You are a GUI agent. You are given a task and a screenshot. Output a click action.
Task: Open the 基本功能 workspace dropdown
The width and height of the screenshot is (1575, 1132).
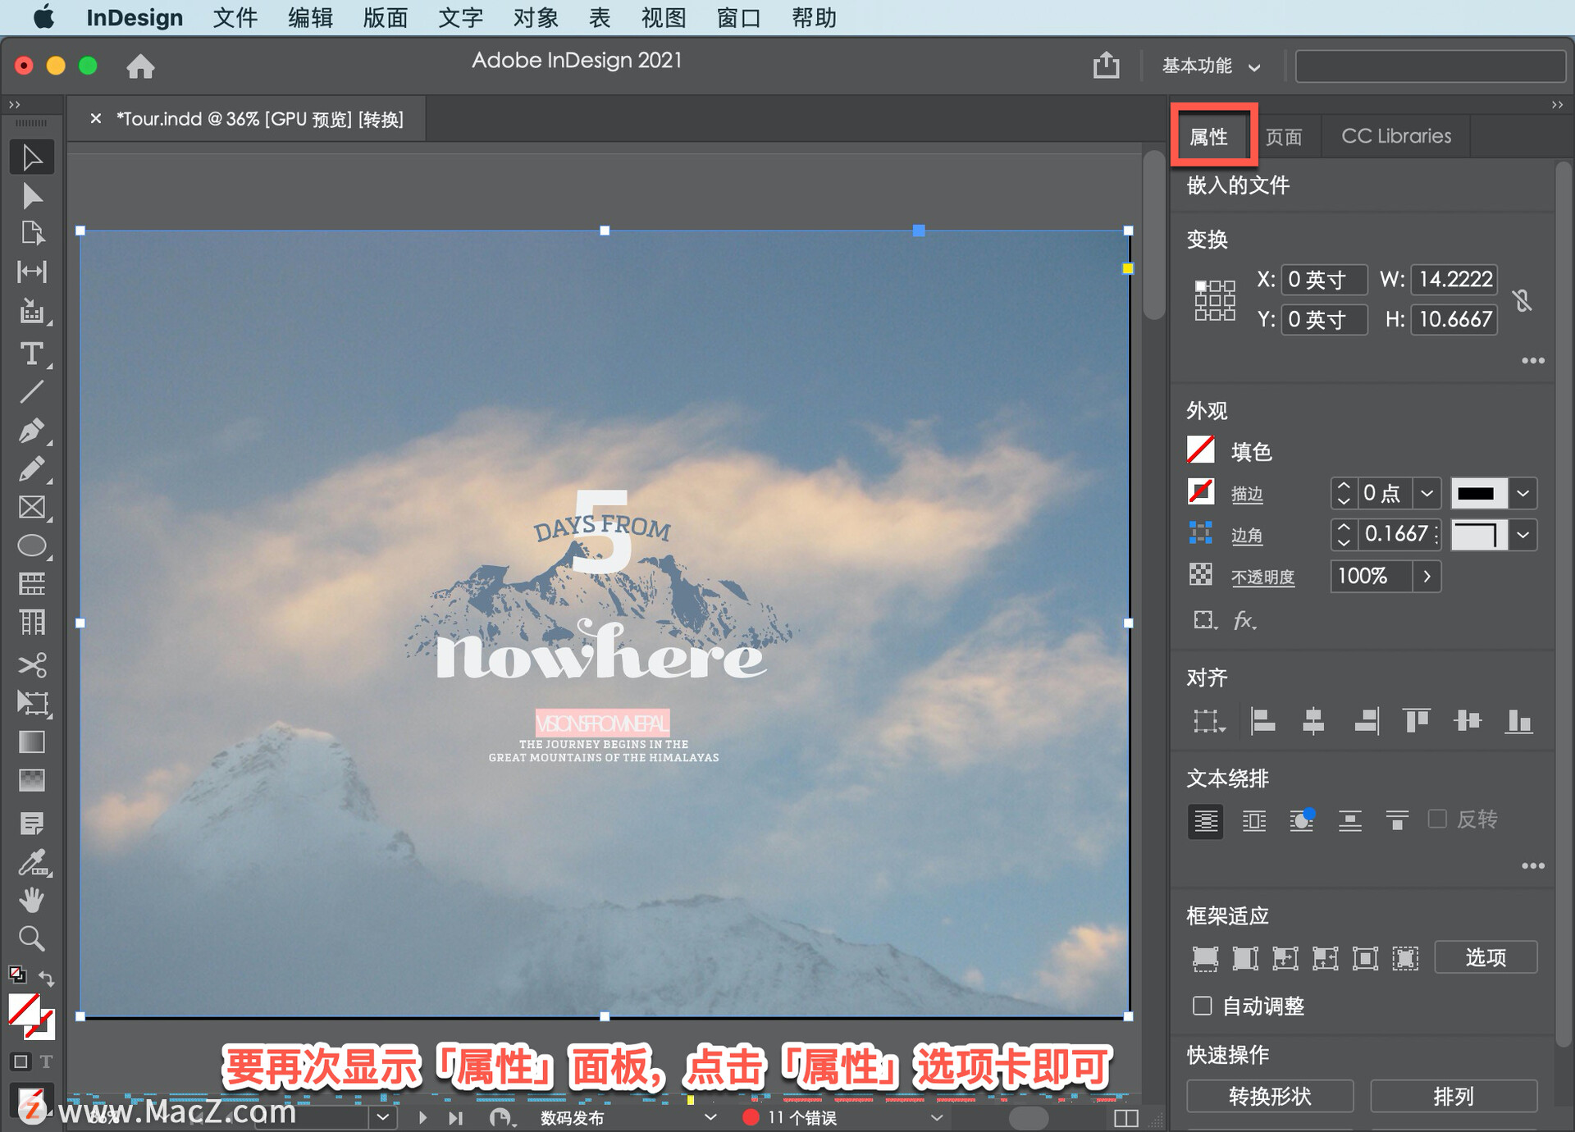[1211, 66]
